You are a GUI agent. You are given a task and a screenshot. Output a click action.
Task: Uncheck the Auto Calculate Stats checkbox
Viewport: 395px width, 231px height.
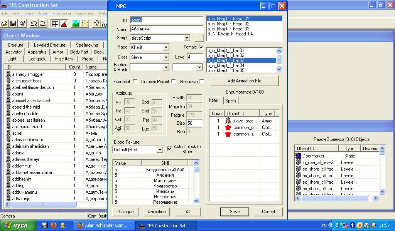pyautogui.click(x=169, y=149)
